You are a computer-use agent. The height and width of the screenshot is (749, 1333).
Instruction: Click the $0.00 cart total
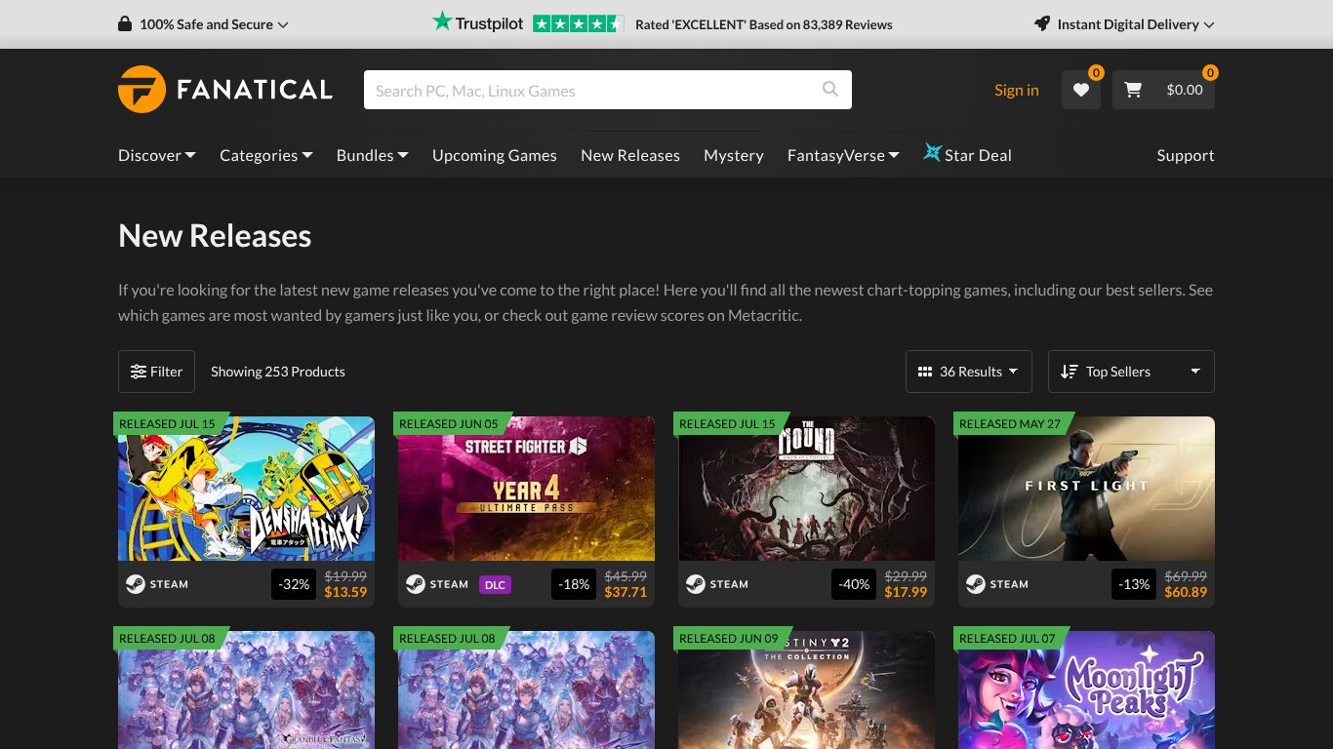point(1185,90)
